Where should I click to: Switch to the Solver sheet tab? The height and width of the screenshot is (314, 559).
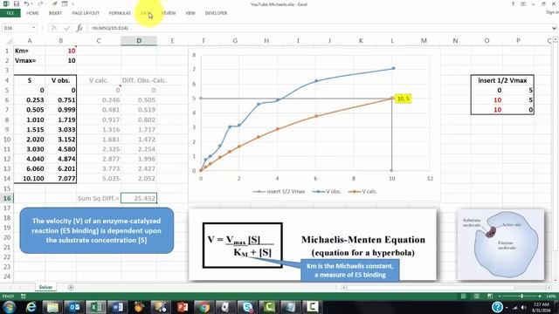tap(45, 287)
